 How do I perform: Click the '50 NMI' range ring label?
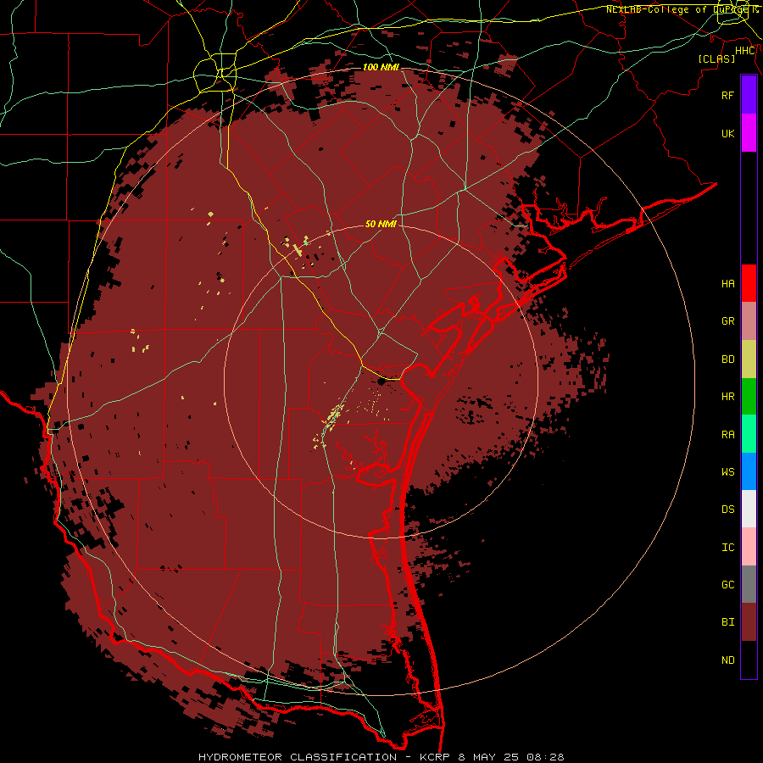pos(381,224)
